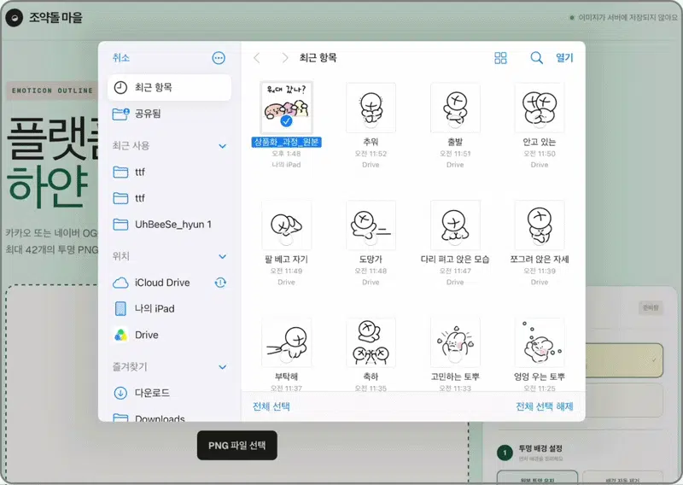The image size is (683, 485).
Task: Click the iCloud Drive sync status icon
Action: click(x=220, y=283)
